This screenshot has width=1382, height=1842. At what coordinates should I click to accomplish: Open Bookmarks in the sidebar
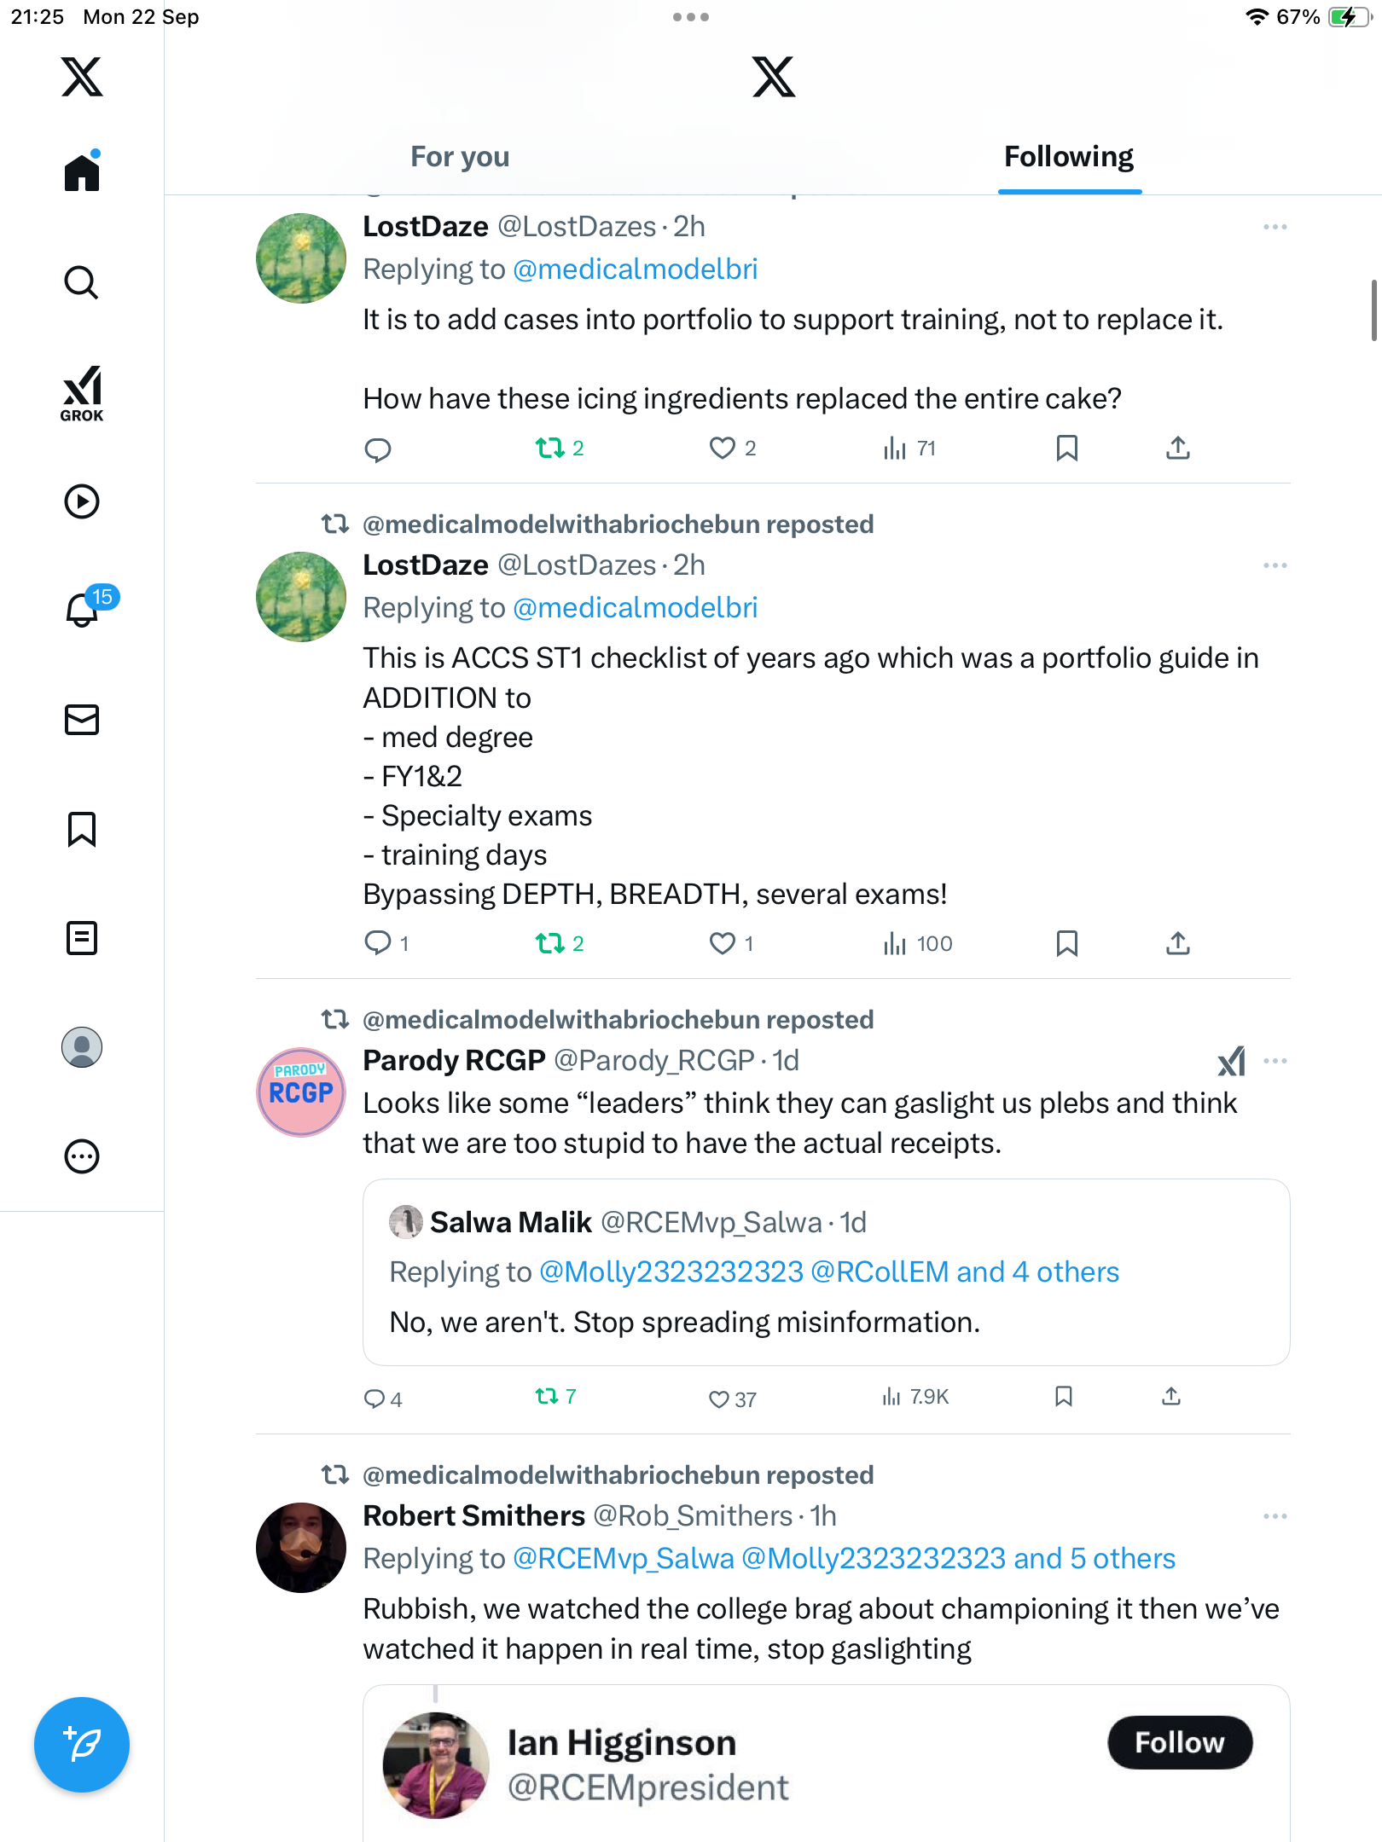click(82, 829)
